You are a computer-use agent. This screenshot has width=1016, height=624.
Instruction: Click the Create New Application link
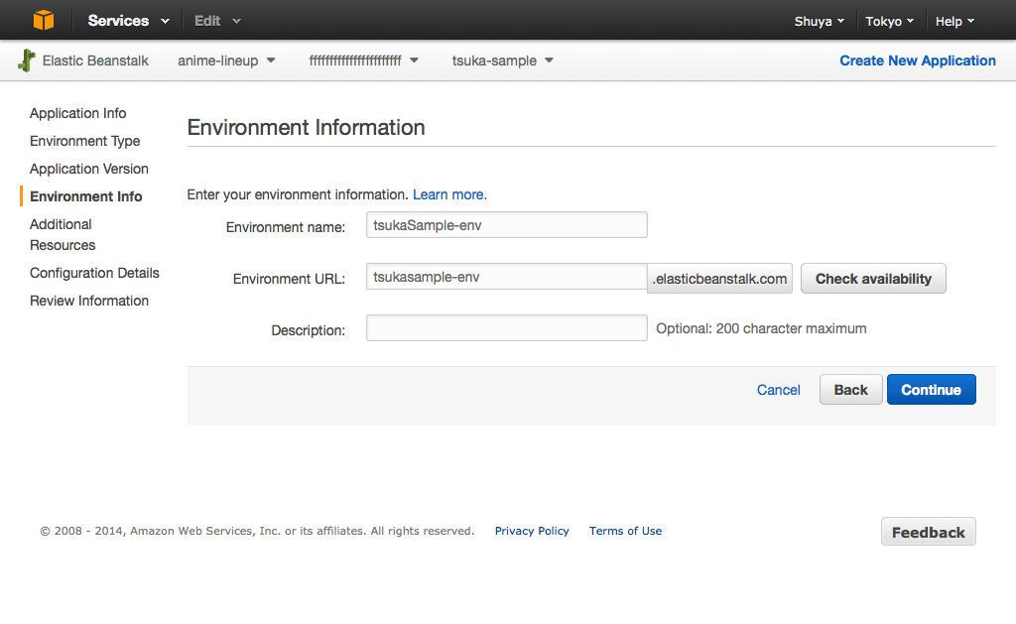pyautogui.click(x=917, y=61)
